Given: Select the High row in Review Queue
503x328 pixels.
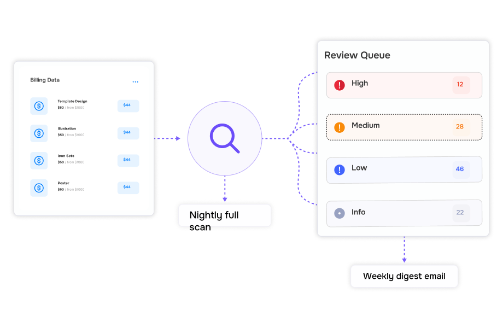Looking at the screenshot, I should point(404,85).
